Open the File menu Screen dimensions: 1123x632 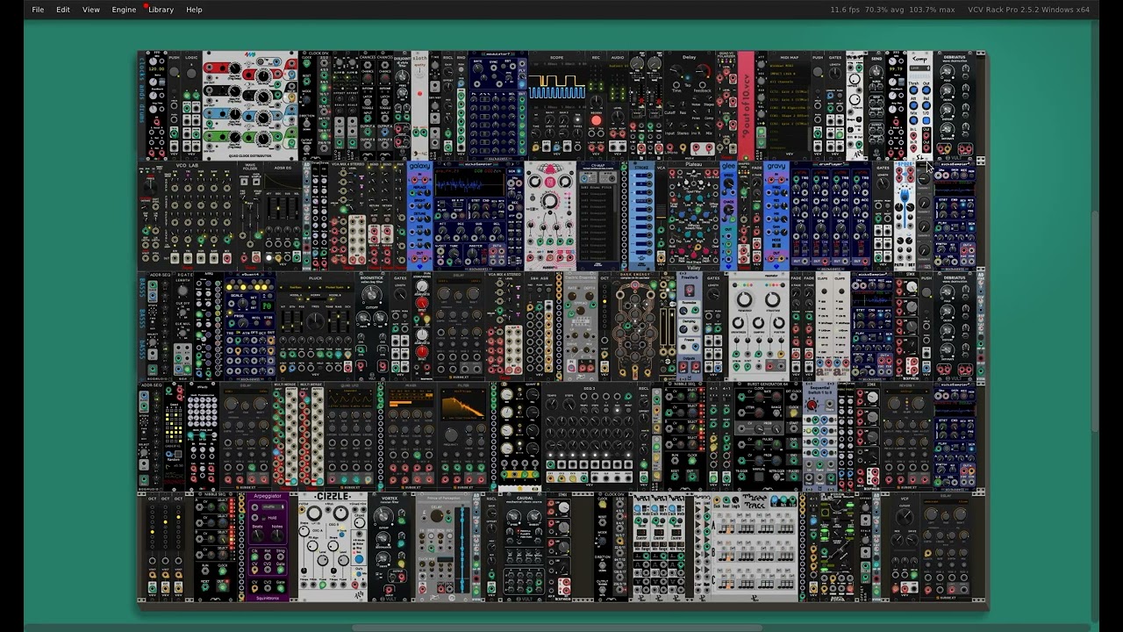tap(38, 10)
